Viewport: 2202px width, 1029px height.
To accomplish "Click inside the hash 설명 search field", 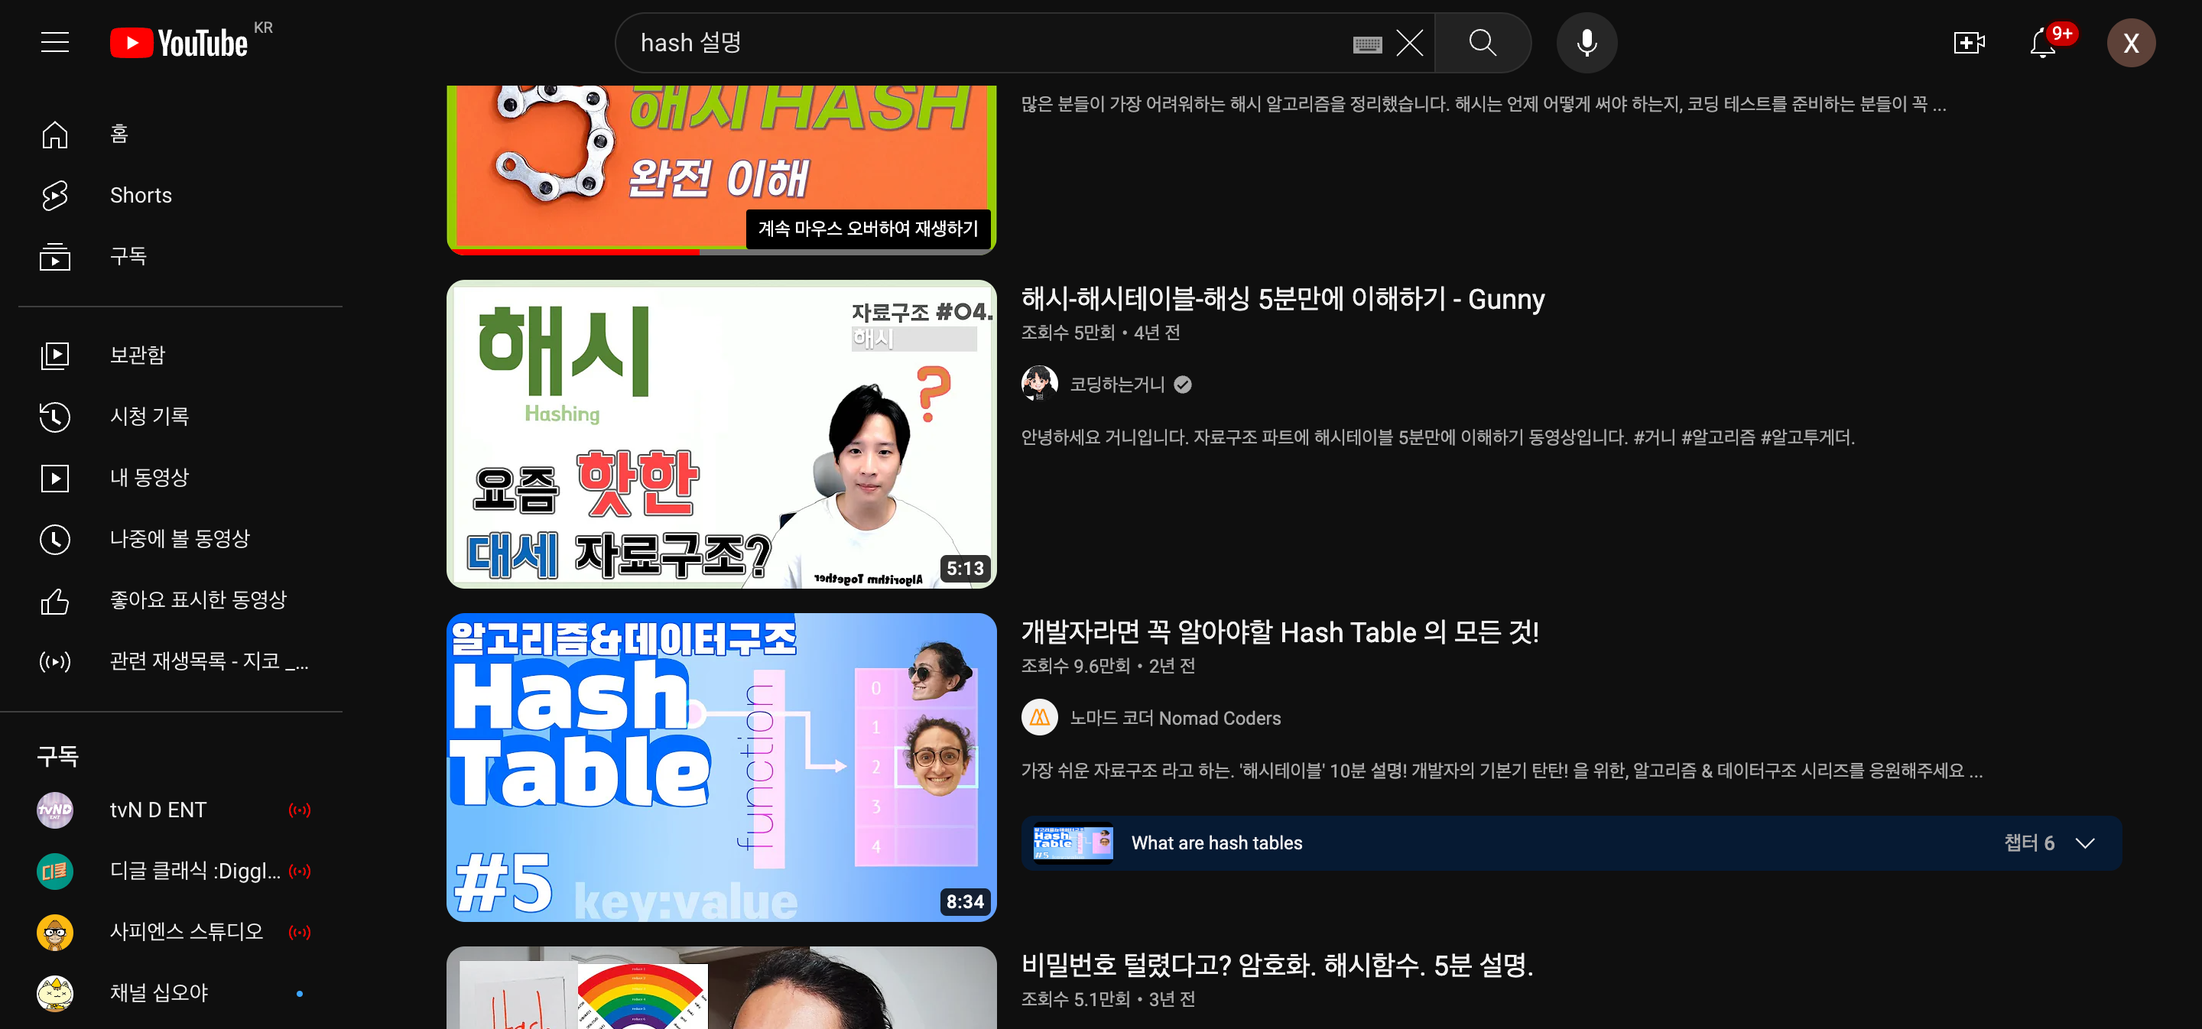I will click(983, 43).
